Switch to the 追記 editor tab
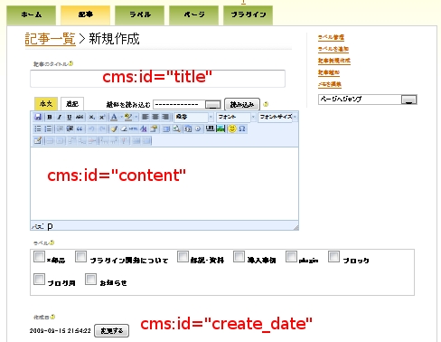 click(72, 104)
